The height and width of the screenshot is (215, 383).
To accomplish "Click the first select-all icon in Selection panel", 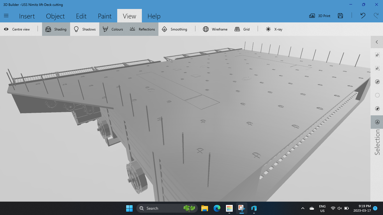I will 377,55.
